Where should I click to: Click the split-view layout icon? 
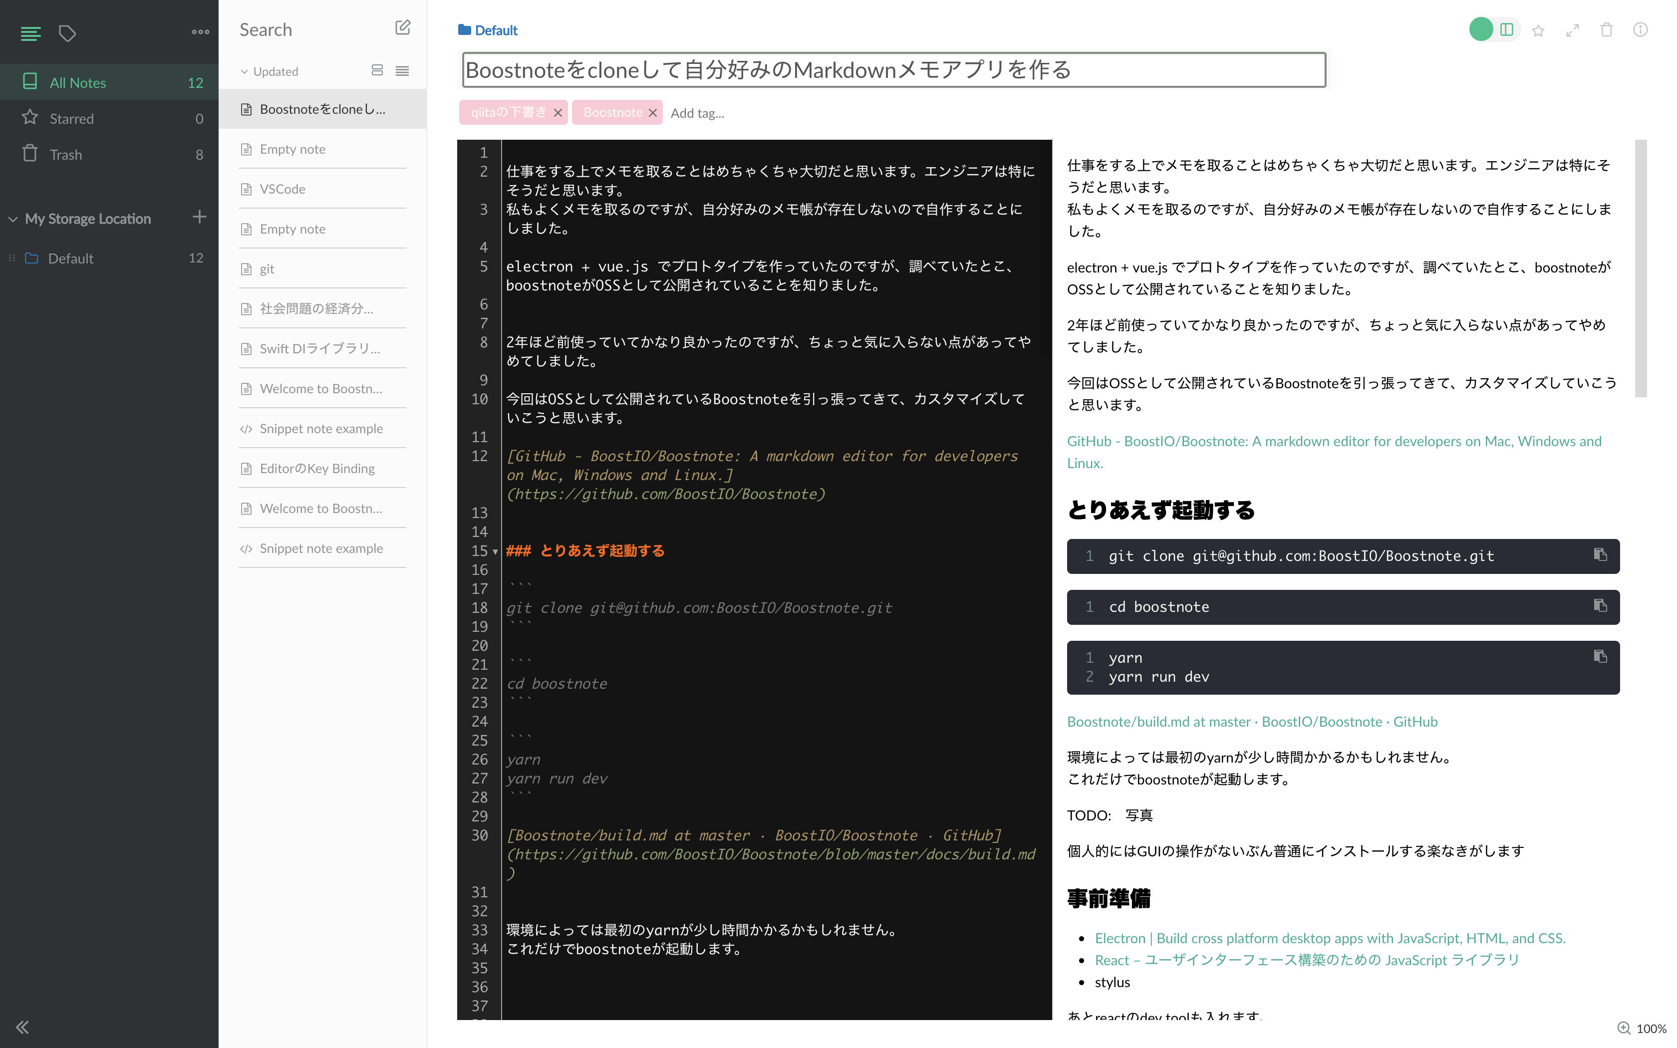[x=1507, y=30]
